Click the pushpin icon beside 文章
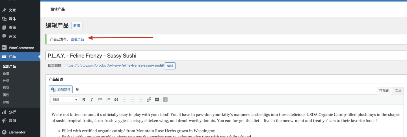The height and width of the screenshot is (137, 407). (x=4, y=10)
